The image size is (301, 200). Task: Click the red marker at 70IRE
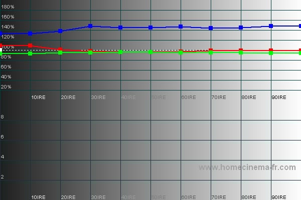click(211, 50)
